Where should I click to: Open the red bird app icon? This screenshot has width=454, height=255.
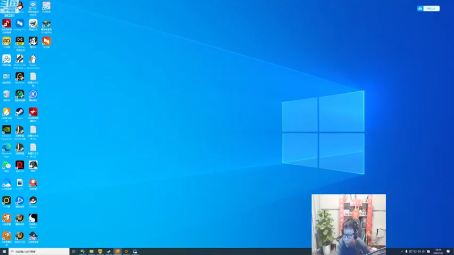(x=33, y=182)
